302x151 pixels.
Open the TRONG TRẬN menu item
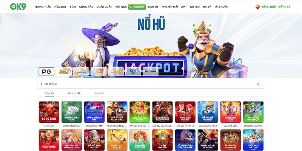(43, 7)
